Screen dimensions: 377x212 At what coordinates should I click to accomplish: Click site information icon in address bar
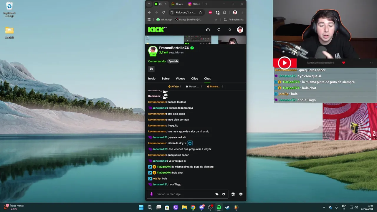click(x=172, y=12)
